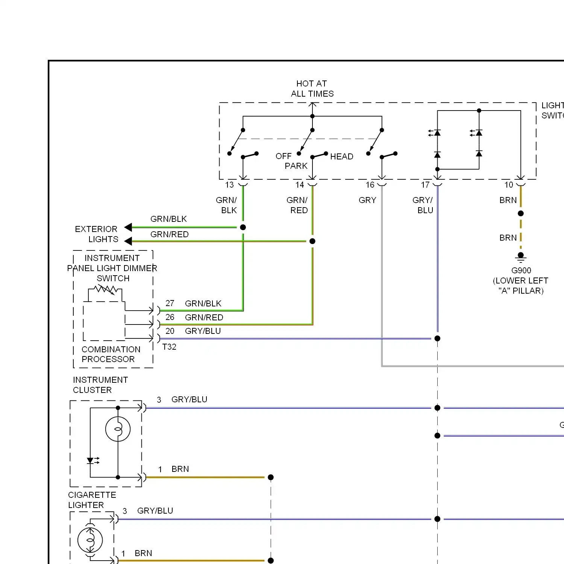Click the OFF switch position label
This screenshot has height=564, width=564.
pos(284,156)
